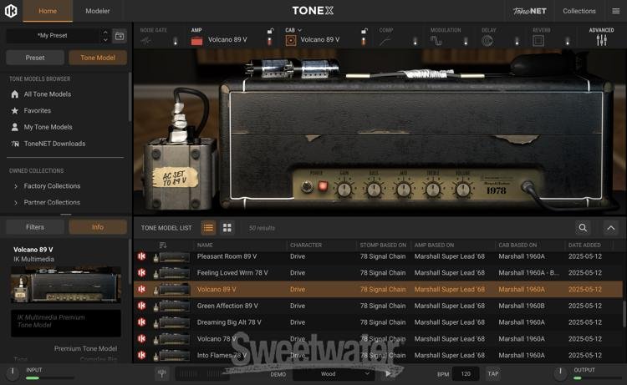This screenshot has height=385, width=627.
Task: Open the My Preset name selector
Action: (x=53, y=36)
